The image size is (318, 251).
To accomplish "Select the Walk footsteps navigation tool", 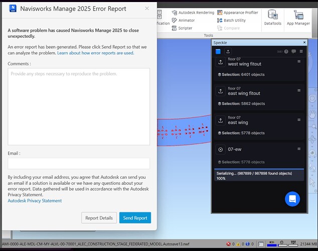I will (x=312, y=167).
